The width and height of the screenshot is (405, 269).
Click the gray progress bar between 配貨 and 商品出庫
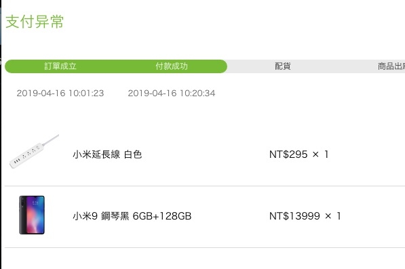click(x=334, y=66)
